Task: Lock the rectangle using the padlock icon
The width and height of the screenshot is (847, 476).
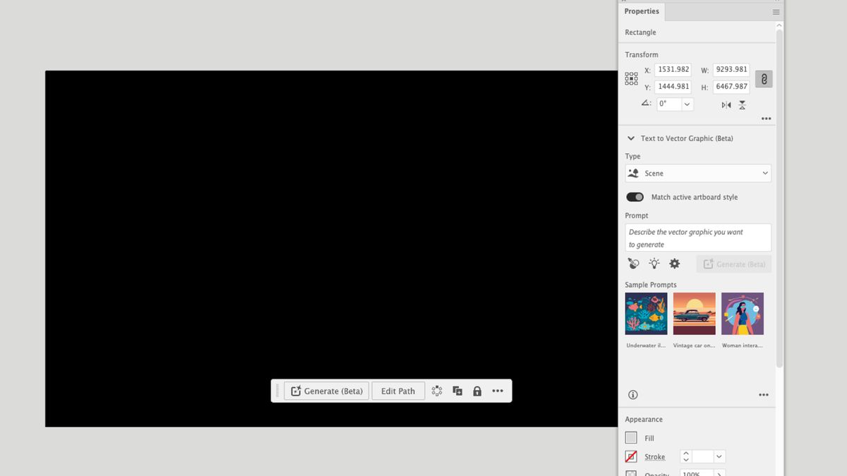Action: pos(477,390)
